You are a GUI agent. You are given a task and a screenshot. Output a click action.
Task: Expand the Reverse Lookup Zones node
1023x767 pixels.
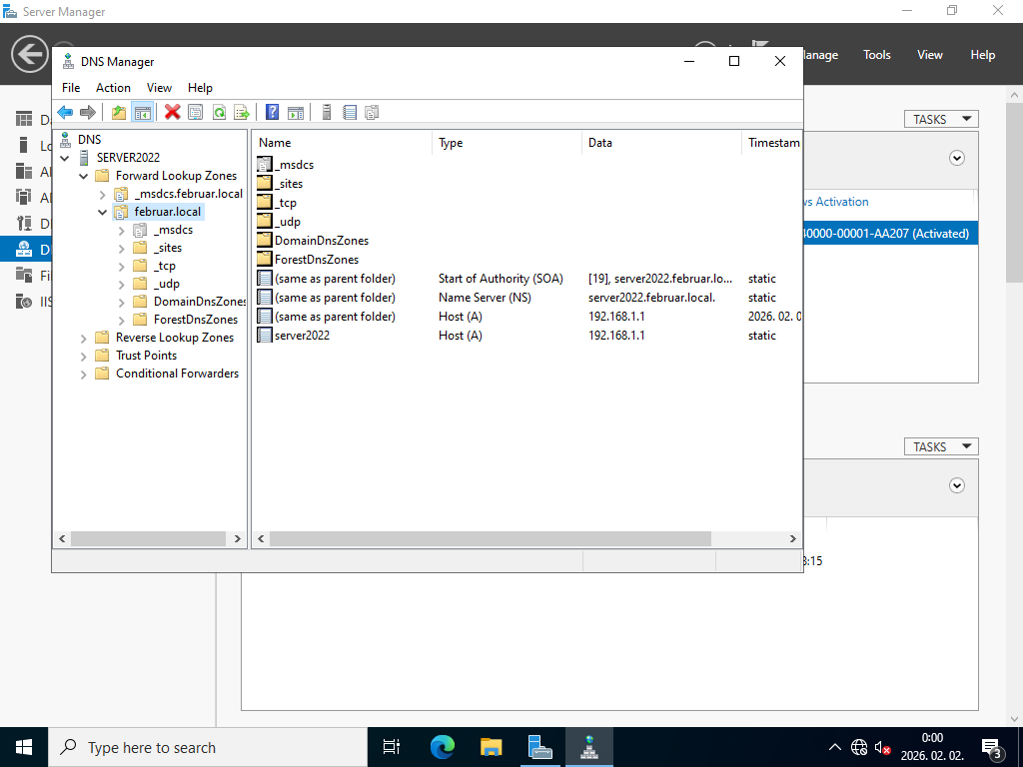(x=84, y=338)
